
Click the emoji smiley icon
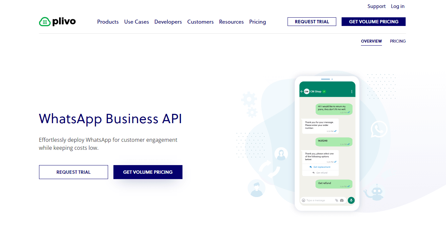tap(303, 200)
